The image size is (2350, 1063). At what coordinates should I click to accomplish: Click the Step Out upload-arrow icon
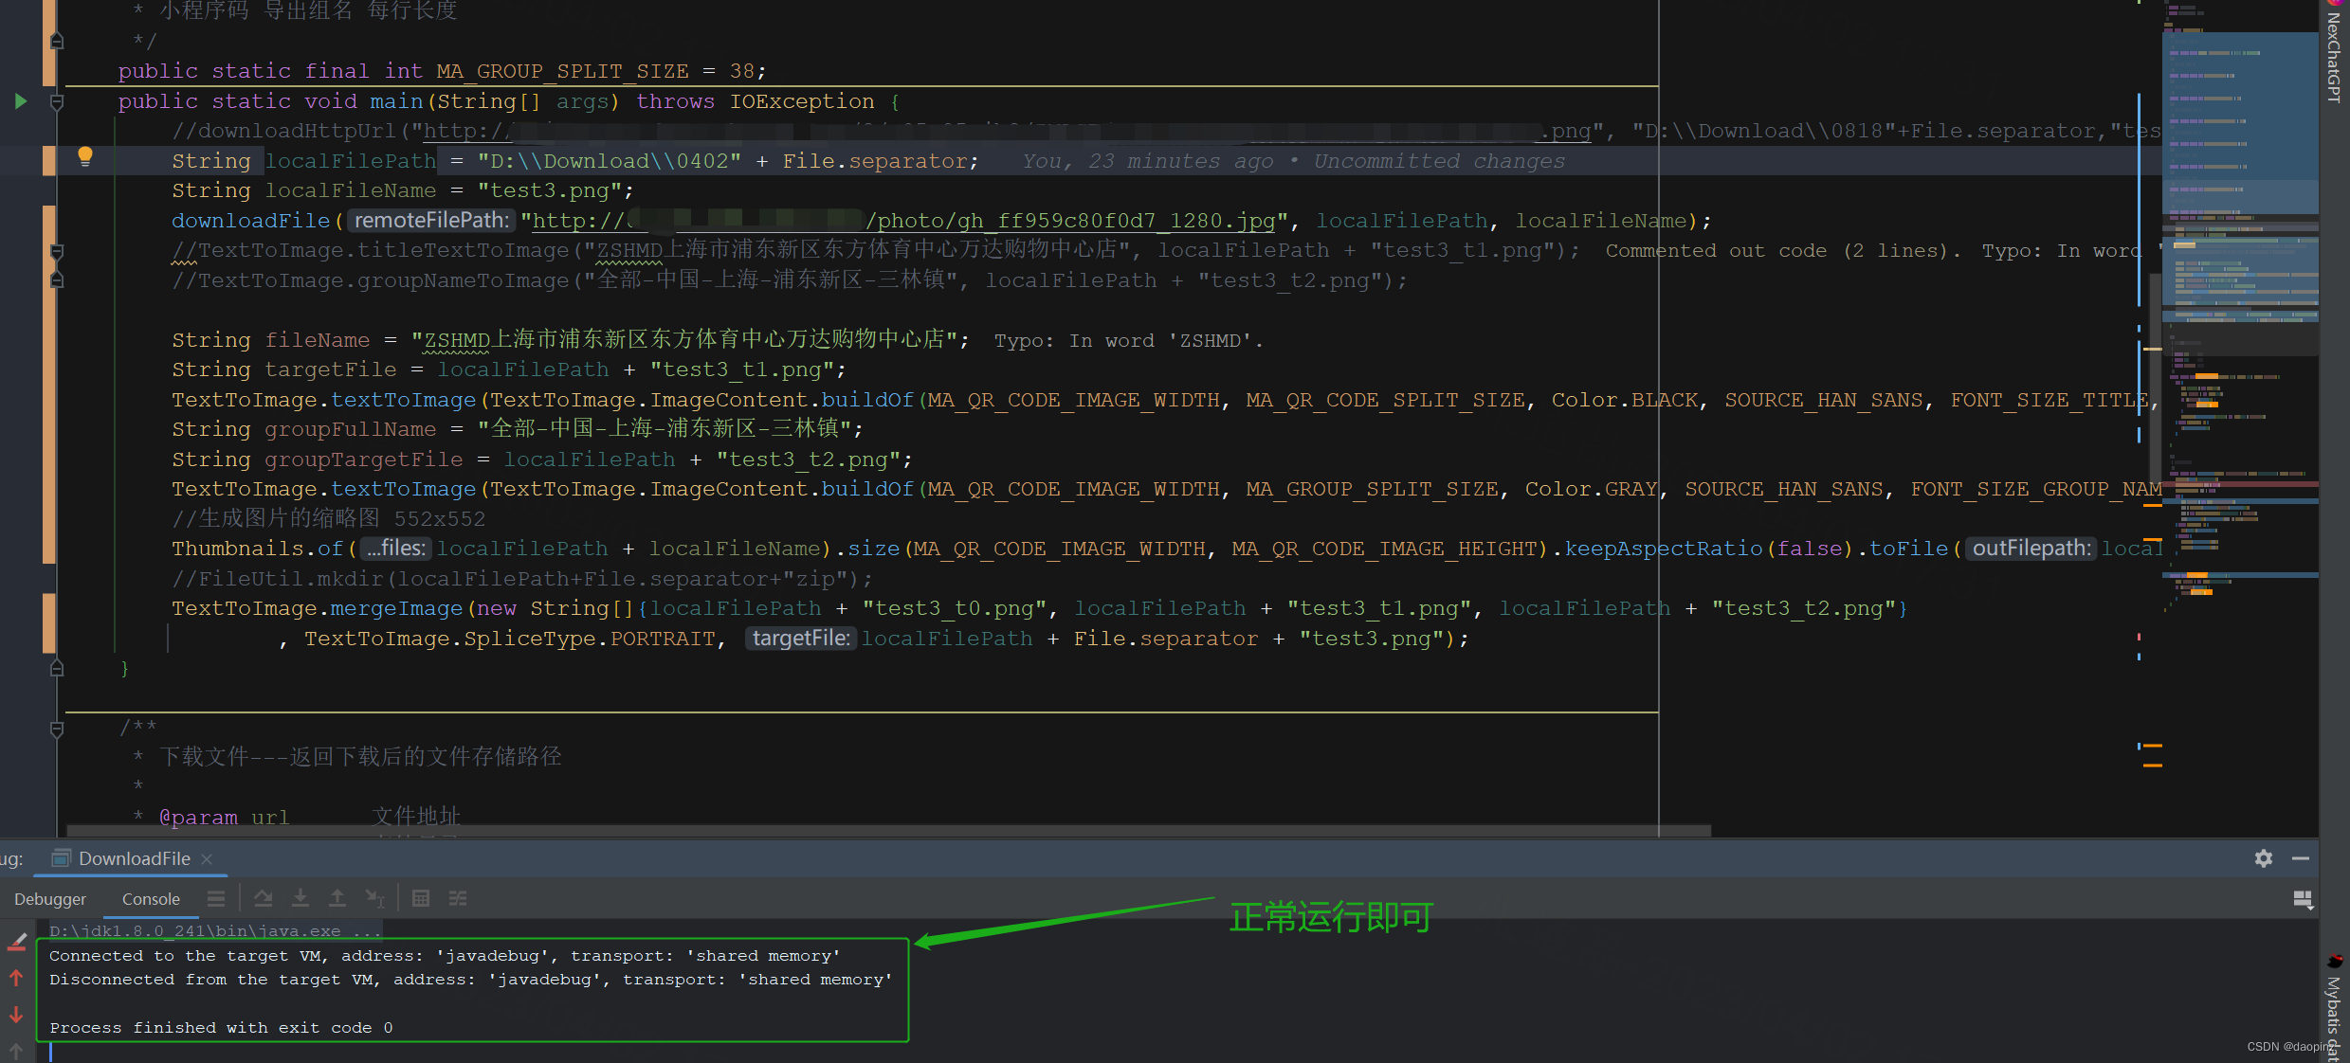click(x=337, y=898)
